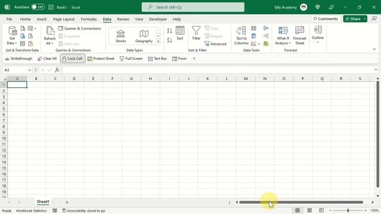Click Protect Sheet
Viewport: 381px width, 214px height.
coord(101,58)
